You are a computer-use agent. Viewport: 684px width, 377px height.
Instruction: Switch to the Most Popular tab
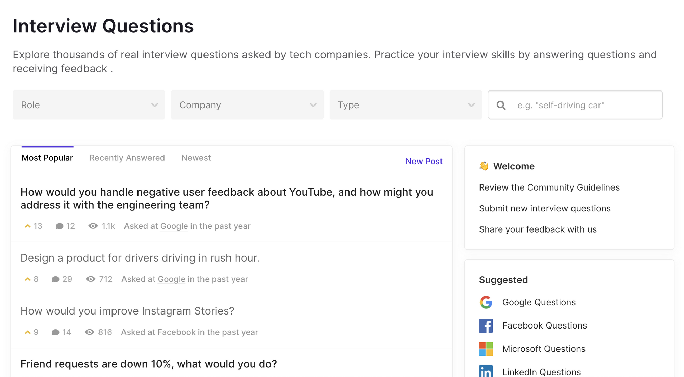[x=47, y=158]
